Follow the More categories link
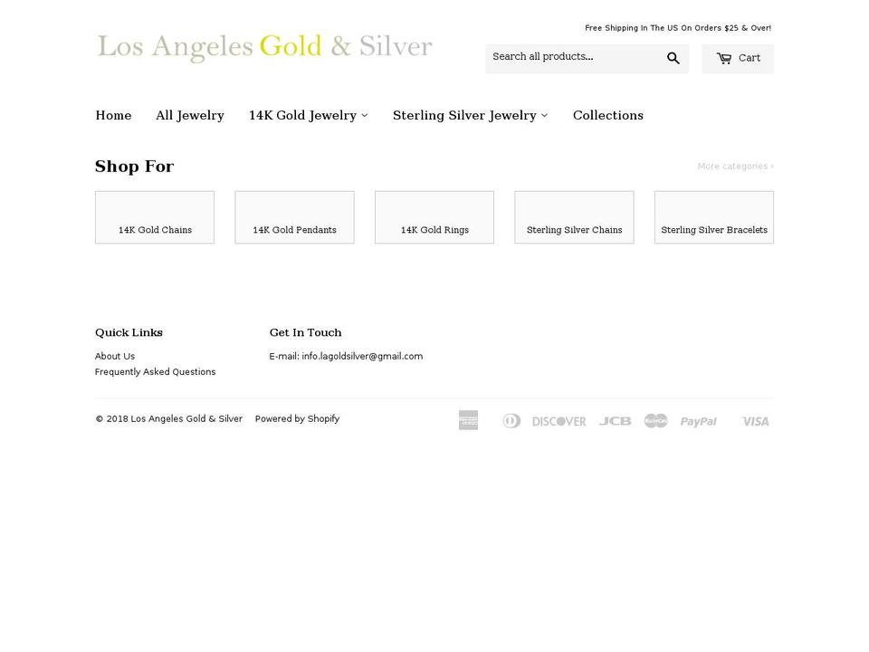 (735, 167)
